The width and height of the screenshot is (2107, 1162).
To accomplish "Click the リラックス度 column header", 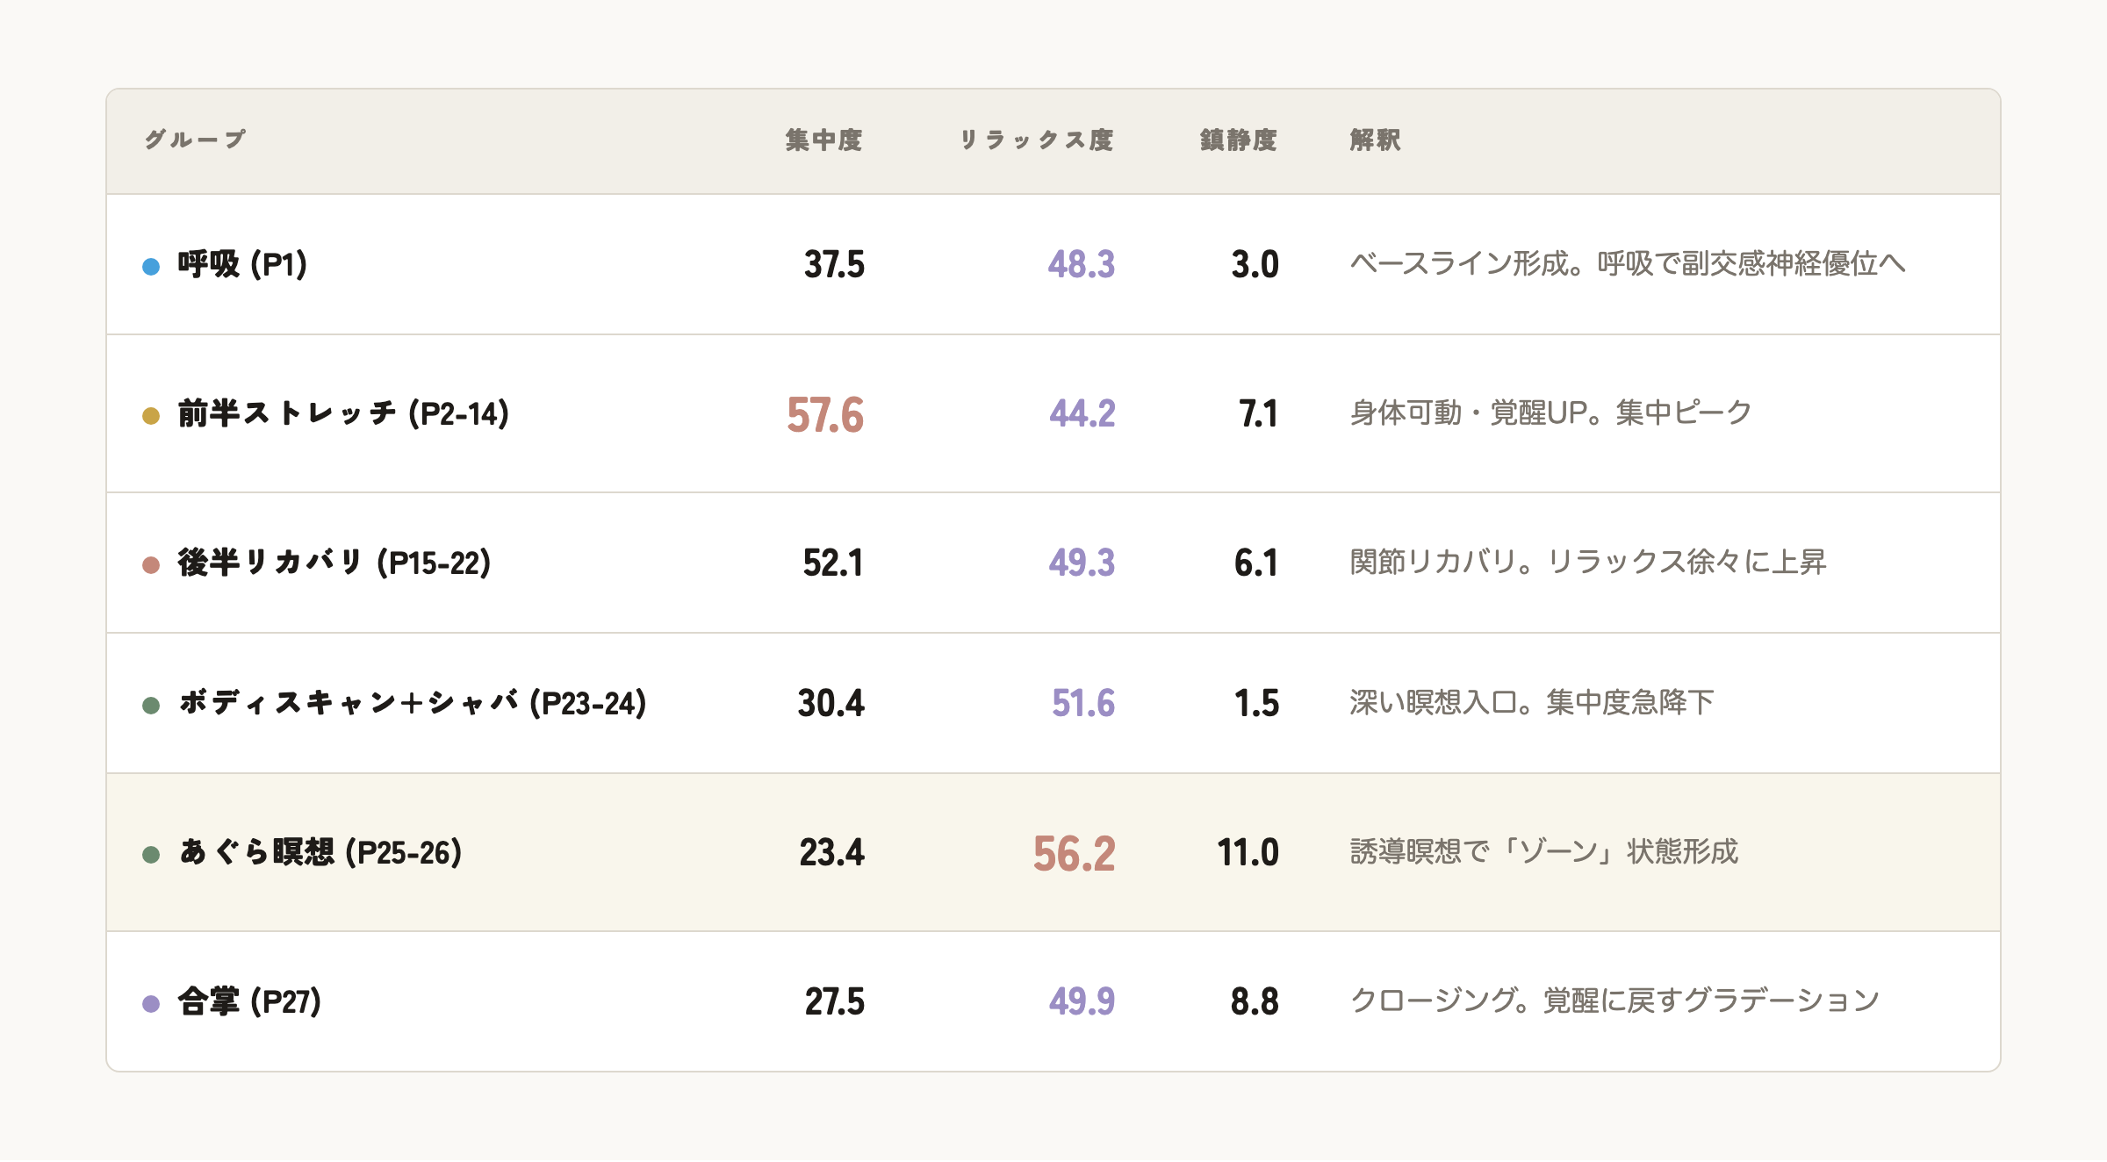I will point(1036,140).
